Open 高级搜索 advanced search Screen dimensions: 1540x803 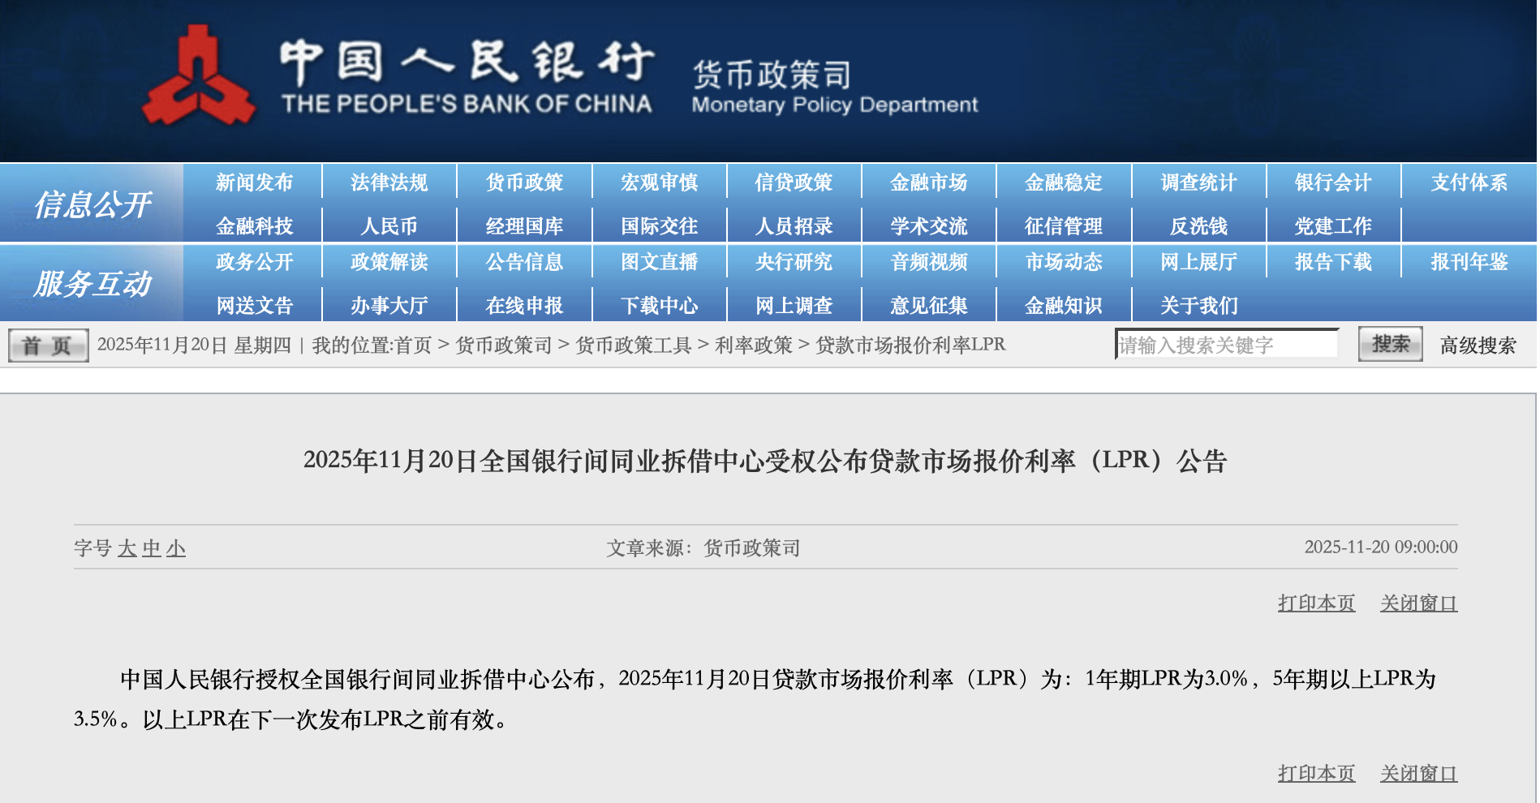[x=1478, y=344]
